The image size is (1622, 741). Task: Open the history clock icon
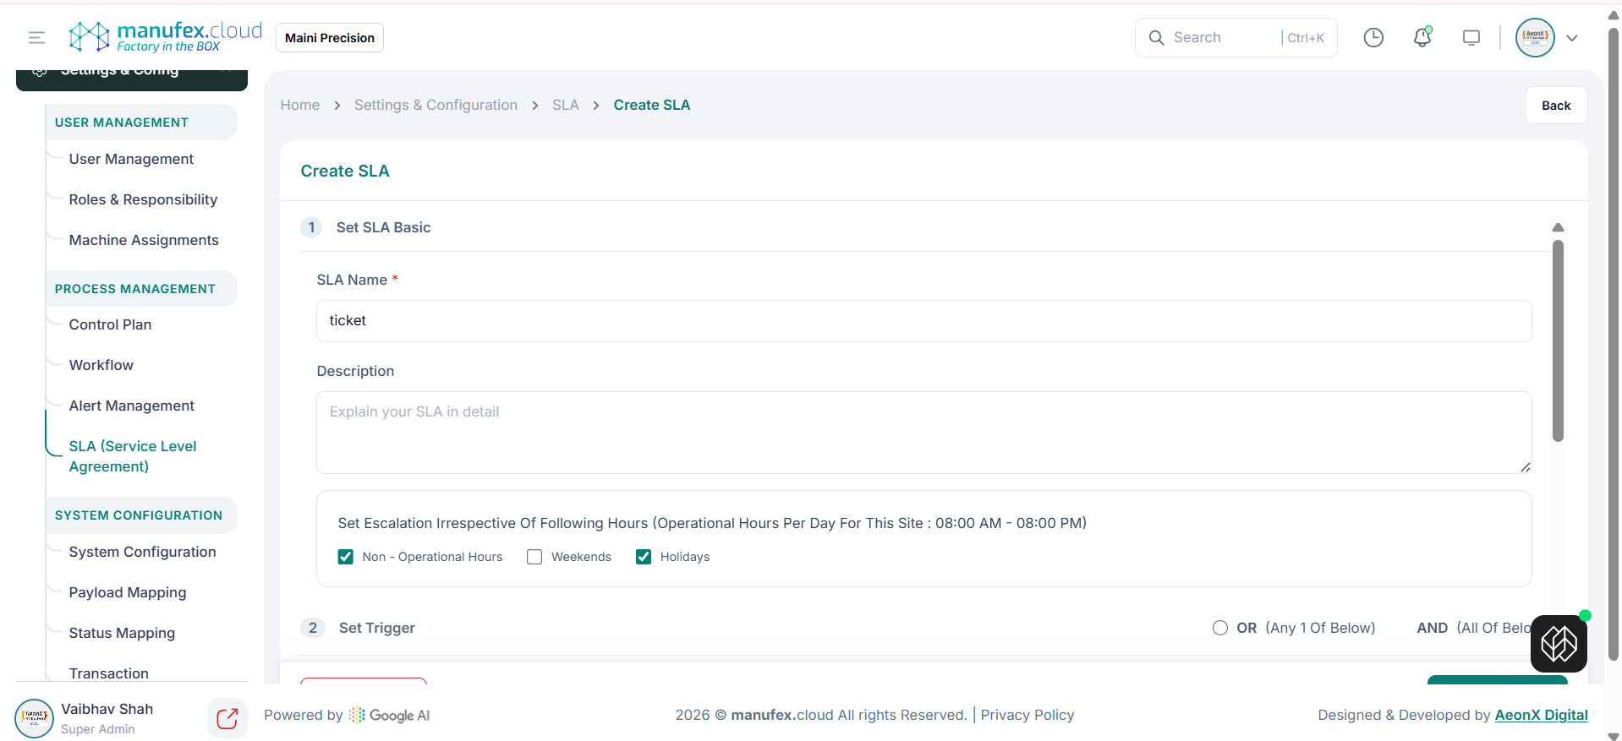pyautogui.click(x=1373, y=37)
